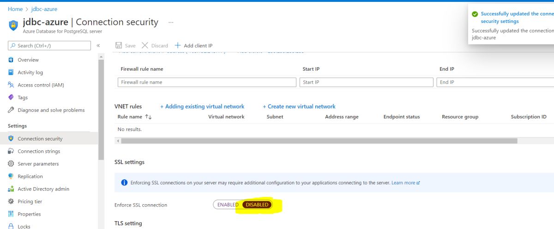Click the Diagnose and solve problems wrench icon
The height and width of the screenshot is (229, 554).
(11, 110)
